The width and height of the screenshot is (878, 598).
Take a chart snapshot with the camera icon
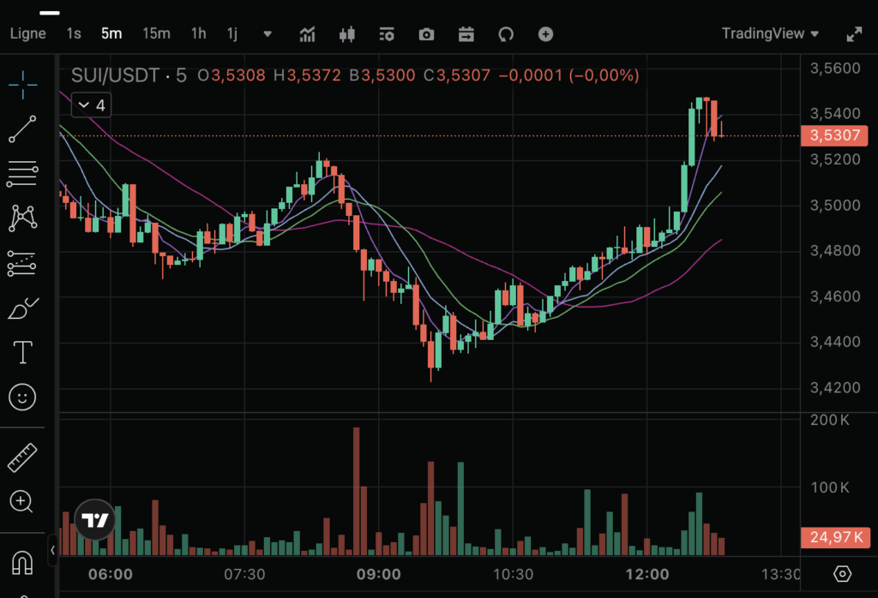tap(425, 34)
